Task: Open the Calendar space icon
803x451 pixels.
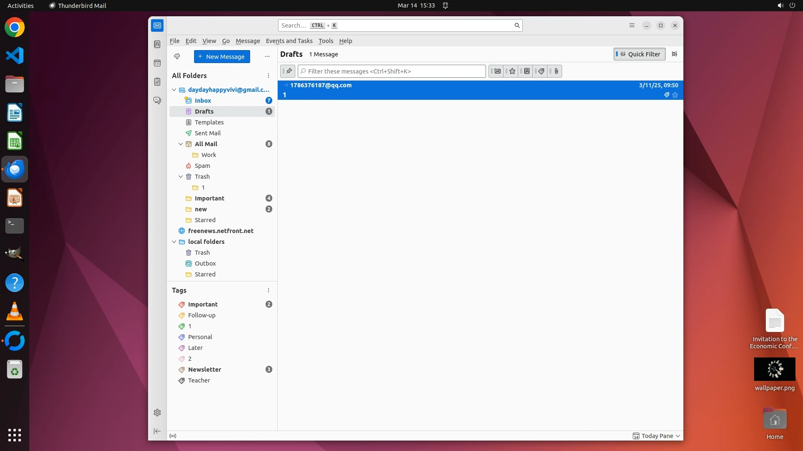Action: pyautogui.click(x=157, y=63)
